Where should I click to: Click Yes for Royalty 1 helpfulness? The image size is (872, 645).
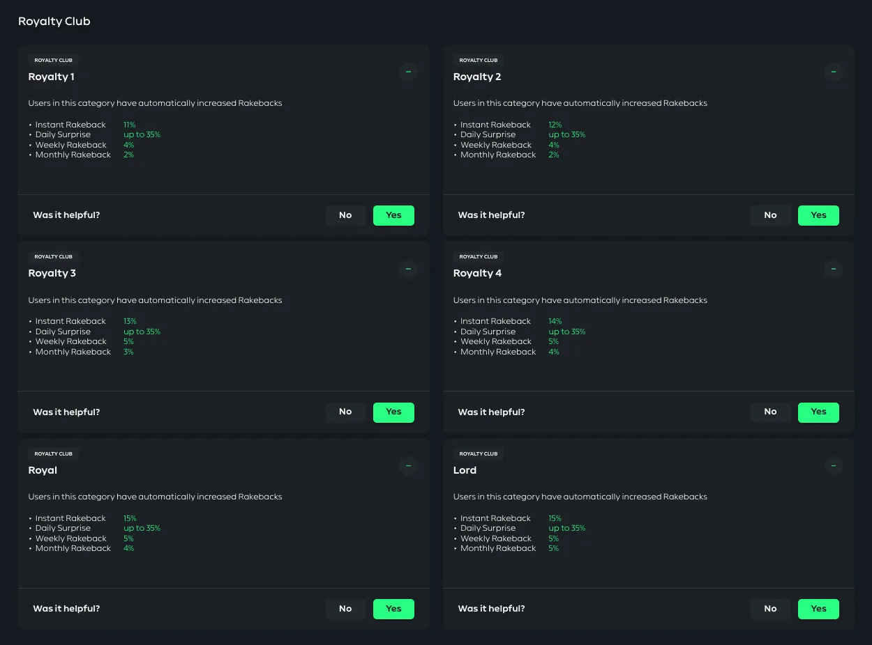(x=393, y=215)
